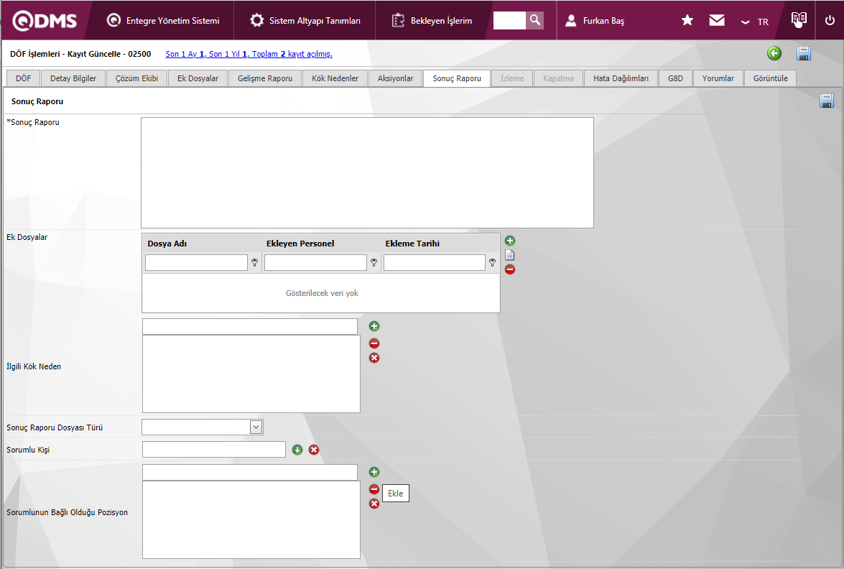Switch to Detay Bilgiler tab
This screenshot has width=844, height=569.
pyautogui.click(x=73, y=78)
